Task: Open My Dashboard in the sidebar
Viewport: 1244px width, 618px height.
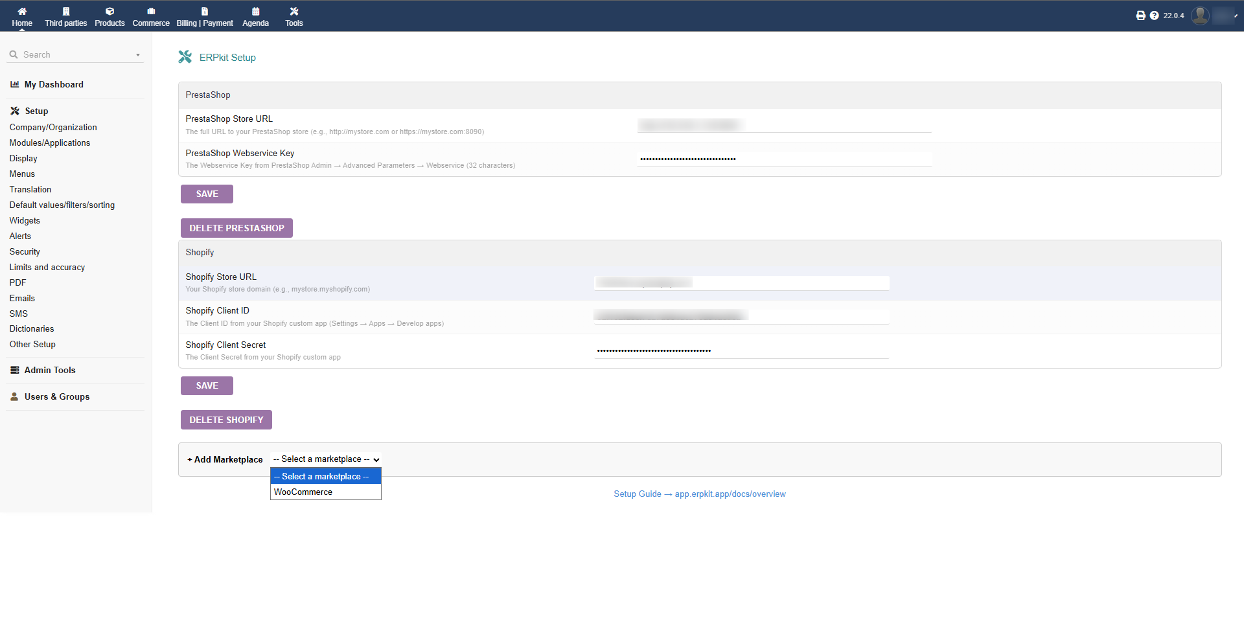Action: click(x=54, y=84)
